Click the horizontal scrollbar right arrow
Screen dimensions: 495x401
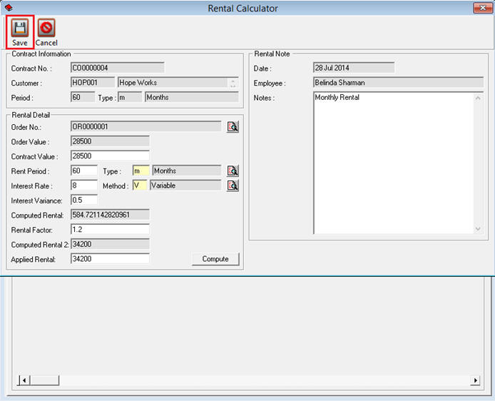point(475,380)
